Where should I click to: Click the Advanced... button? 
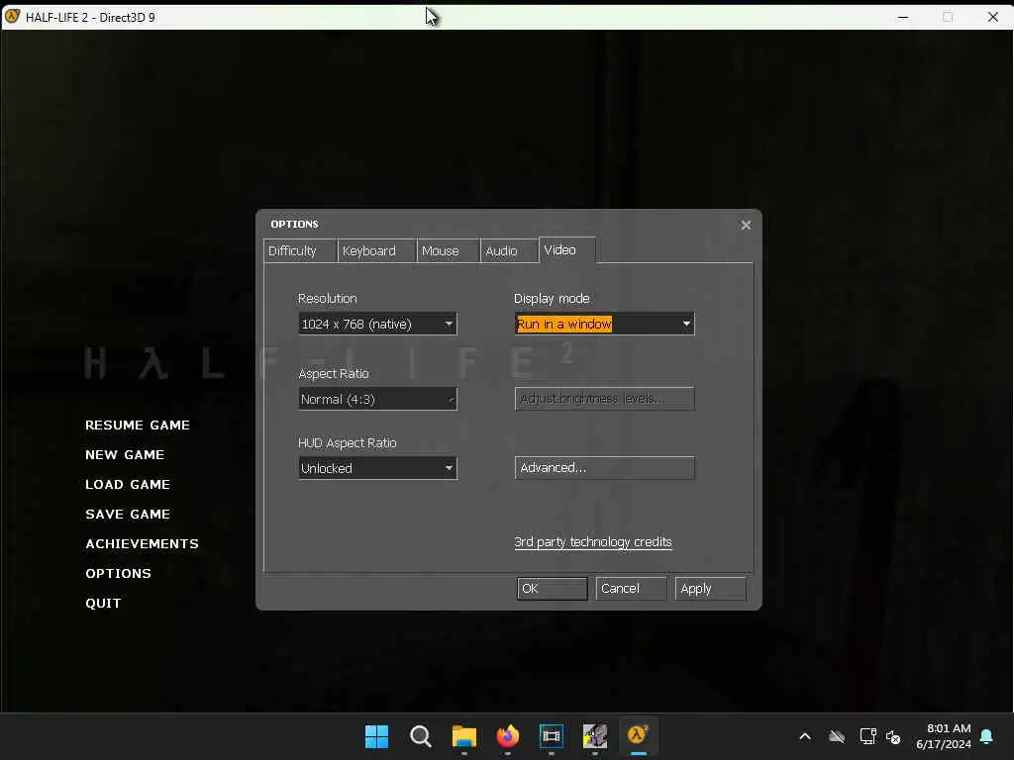tap(604, 468)
